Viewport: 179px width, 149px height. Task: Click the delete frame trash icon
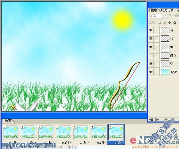coord(69,147)
